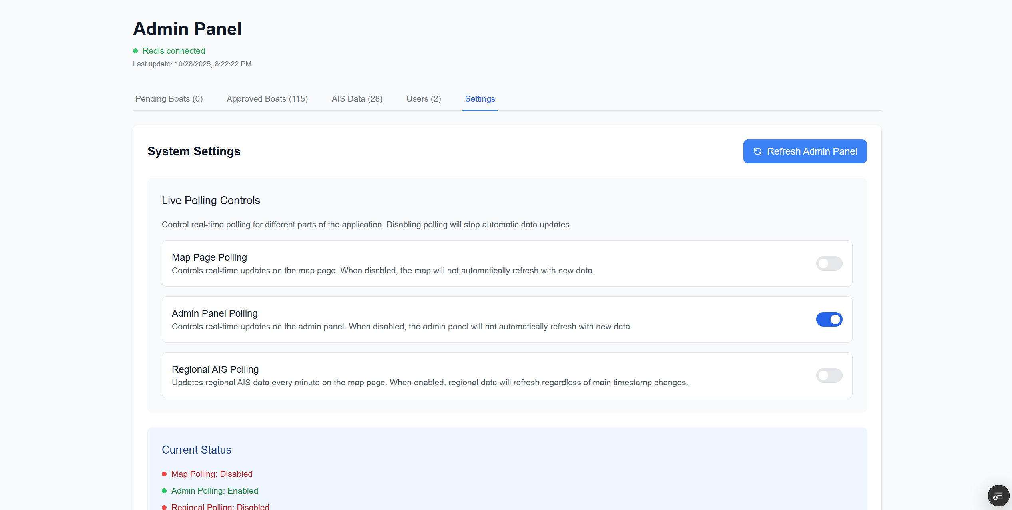
Task: Click the active Settings tab
Action: click(480, 99)
